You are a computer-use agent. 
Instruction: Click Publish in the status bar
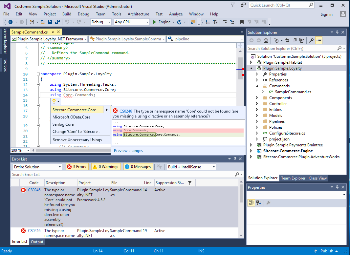pos(327,251)
